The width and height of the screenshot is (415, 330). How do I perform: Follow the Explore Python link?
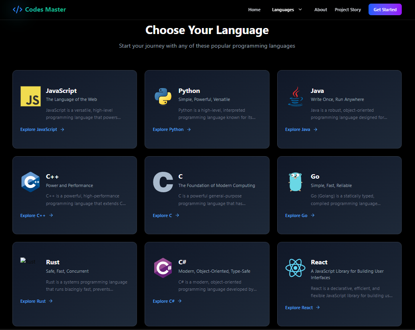click(168, 129)
